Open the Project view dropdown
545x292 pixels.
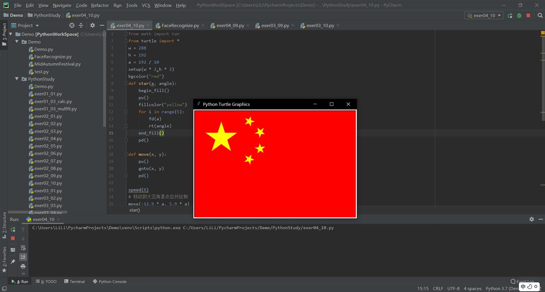click(28, 25)
